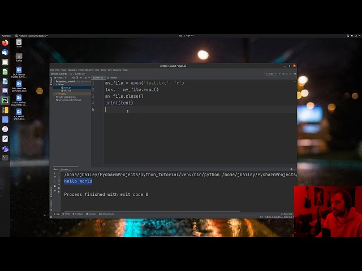
Task: Open the Terminal tool window tab
Action: (90, 214)
